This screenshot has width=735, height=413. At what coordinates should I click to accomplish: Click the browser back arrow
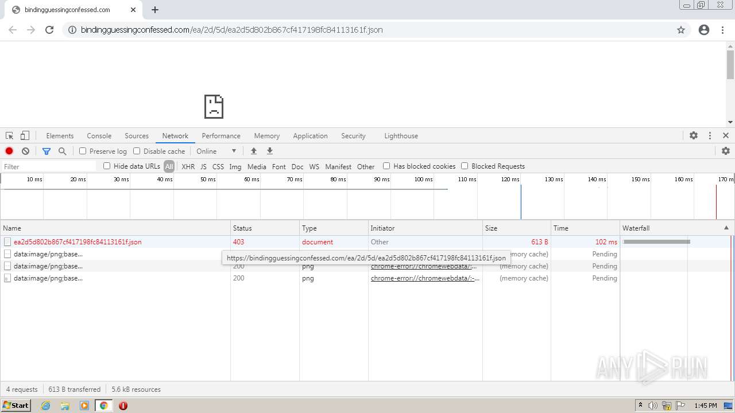coord(13,30)
